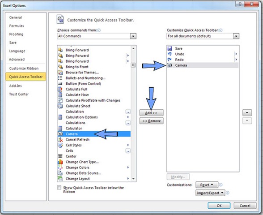263x215 pixels.
Task: Click the Cancel Refresh icon
Action: click(x=60, y=139)
